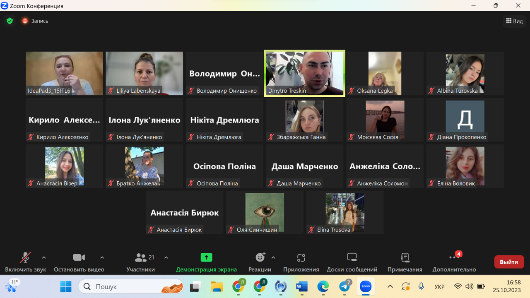Open Task View from taskbar

pyautogui.click(x=195, y=286)
